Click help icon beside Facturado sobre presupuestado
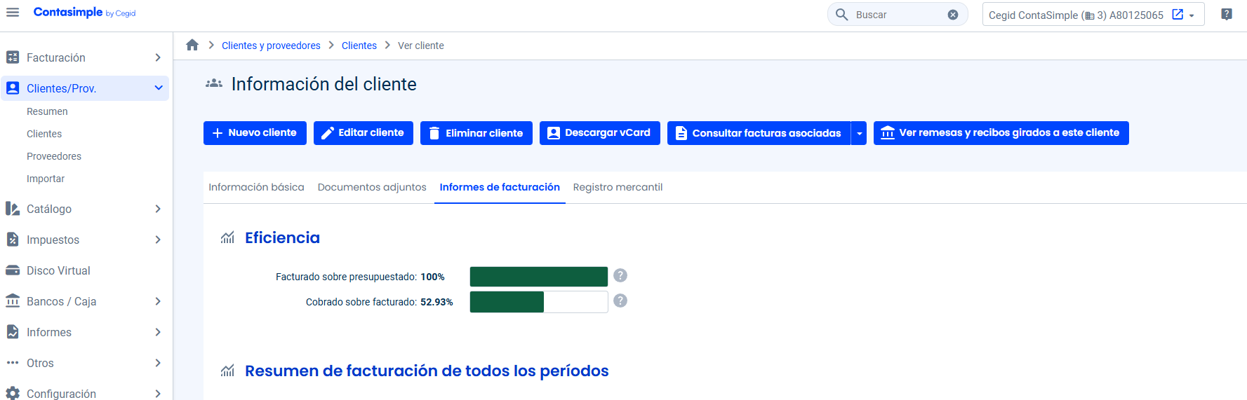The image size is (1247, 400). tap(620, 275)
